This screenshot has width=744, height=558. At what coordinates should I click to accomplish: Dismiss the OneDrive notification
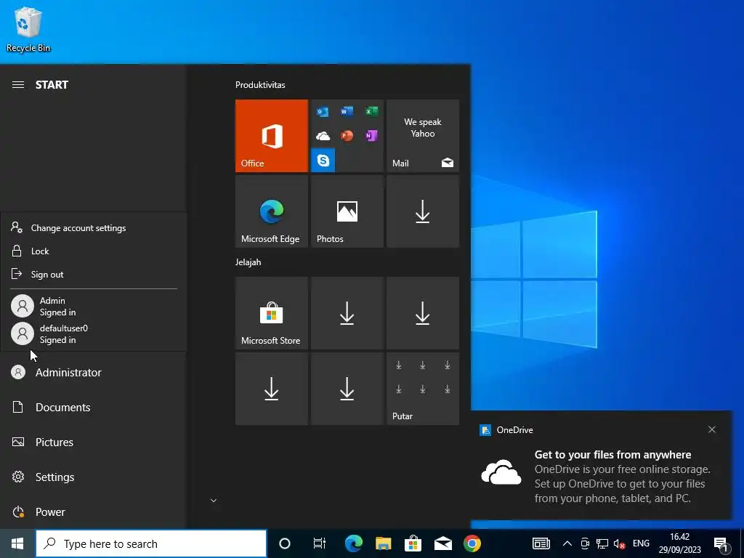tap(712, 429)
